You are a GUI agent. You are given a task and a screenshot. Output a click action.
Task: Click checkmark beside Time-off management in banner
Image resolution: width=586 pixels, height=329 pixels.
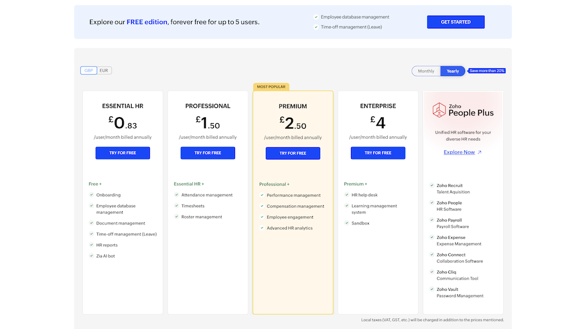(316, 27)
